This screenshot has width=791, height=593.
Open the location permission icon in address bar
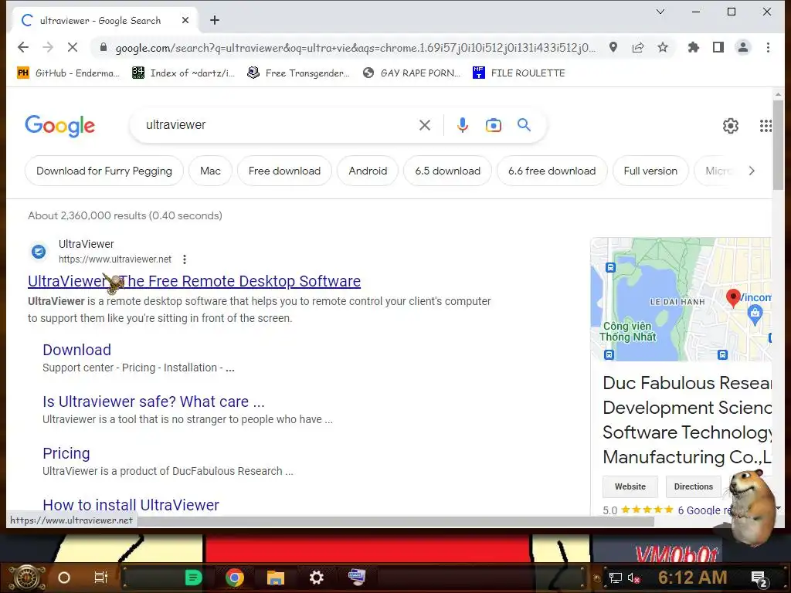coord(613,47)
